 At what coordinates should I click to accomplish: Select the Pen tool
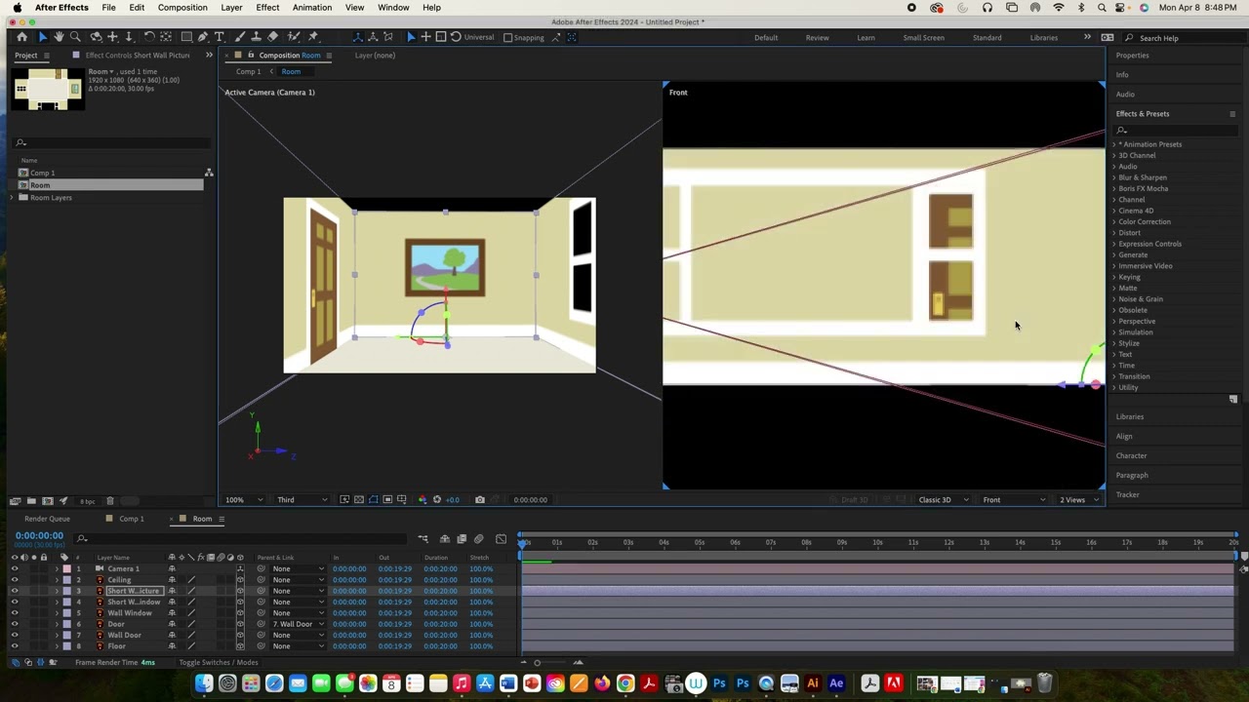click(x=203, y=37)
